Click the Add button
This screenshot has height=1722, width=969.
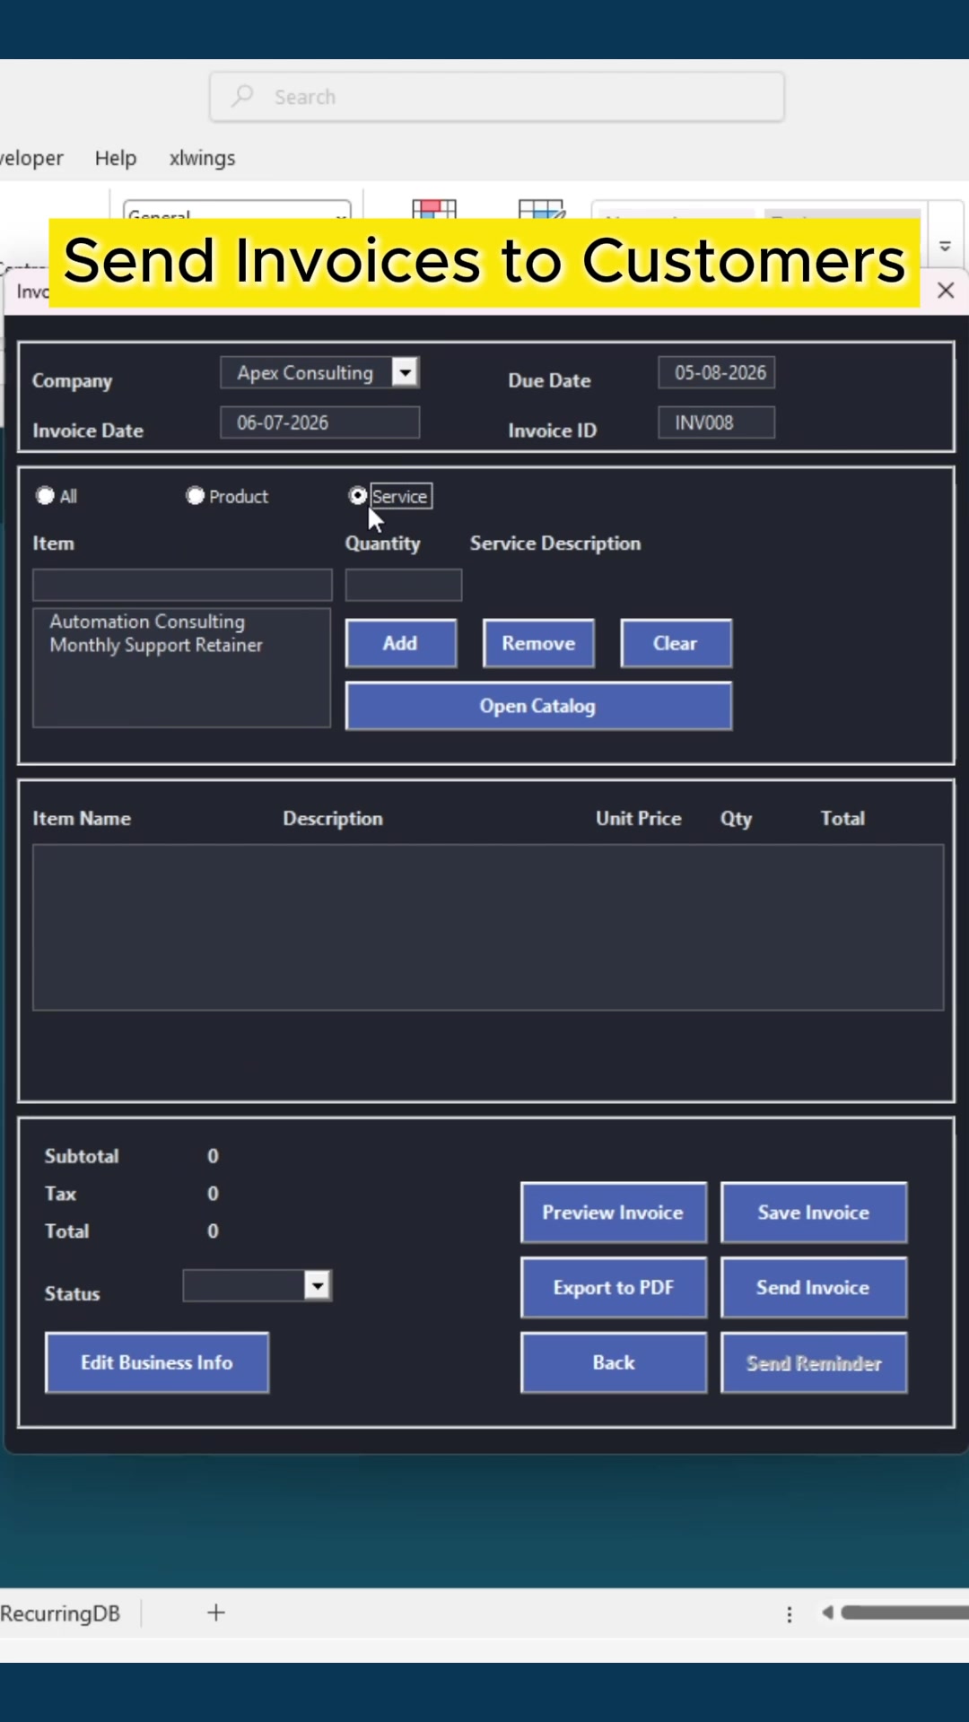(x=401, y=643)
